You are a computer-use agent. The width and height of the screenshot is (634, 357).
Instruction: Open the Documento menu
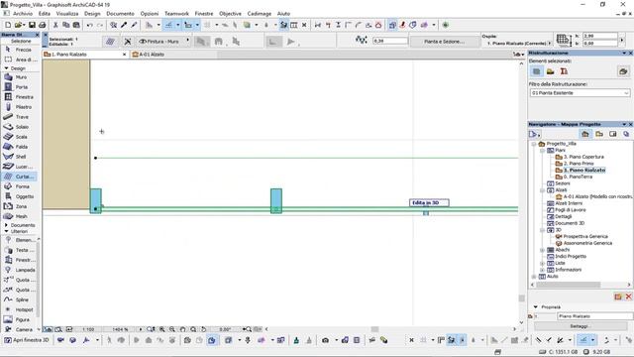click(x=120, y=13)
